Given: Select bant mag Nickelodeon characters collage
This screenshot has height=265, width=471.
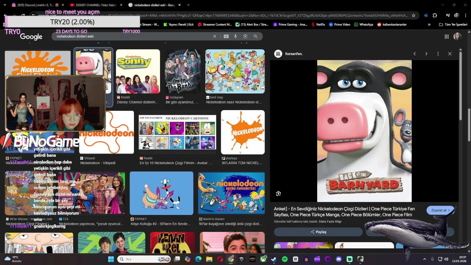Looking at the screenshot, I should [x=235, y=71].
